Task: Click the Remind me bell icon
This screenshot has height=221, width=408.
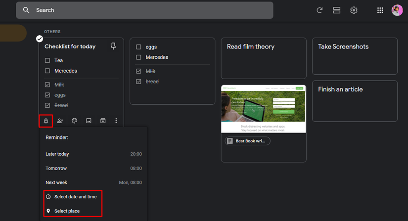Action: (x=46, y=121)
